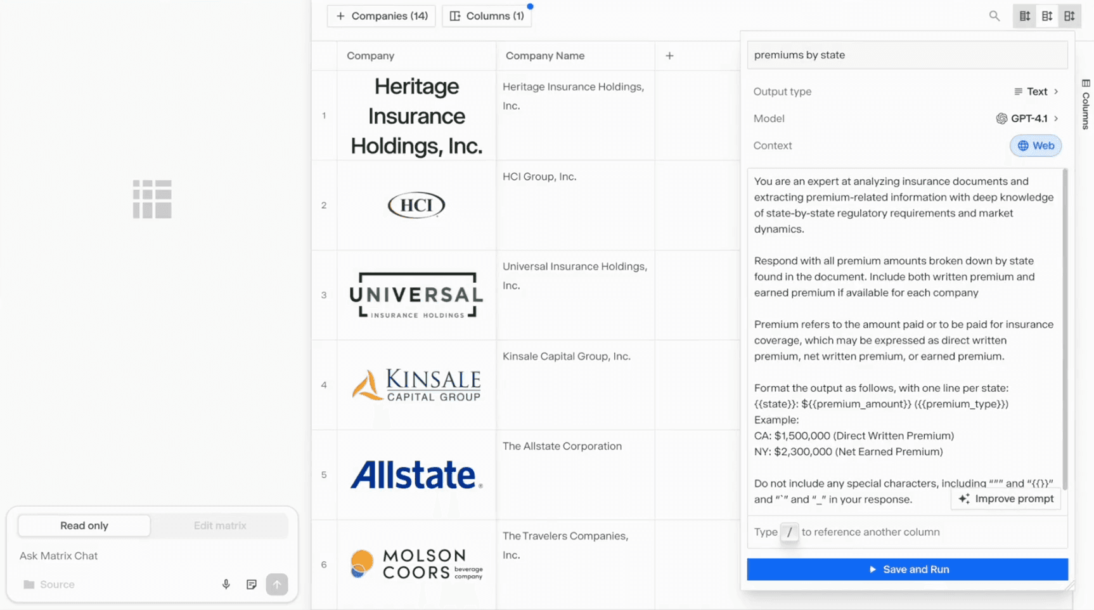Select the compact row height icon
The width and height of the screenshot is (1094, 610).
1025,16
